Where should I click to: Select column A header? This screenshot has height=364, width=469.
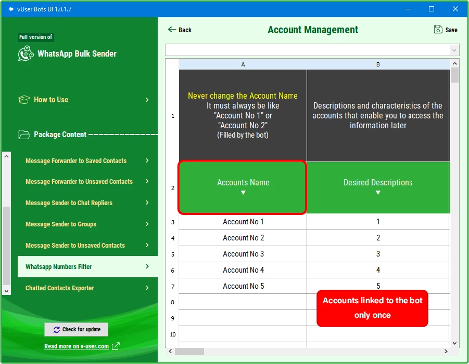click(x=243, y=64)
